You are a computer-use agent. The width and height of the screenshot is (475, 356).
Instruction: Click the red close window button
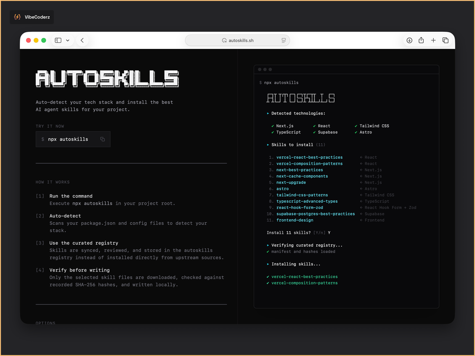click(28, 40)
